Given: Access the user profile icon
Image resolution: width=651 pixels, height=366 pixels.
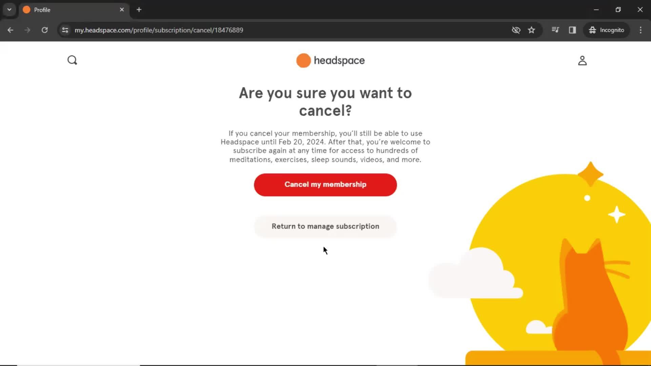Looking at the screenshot, I should tap(582, 60).
